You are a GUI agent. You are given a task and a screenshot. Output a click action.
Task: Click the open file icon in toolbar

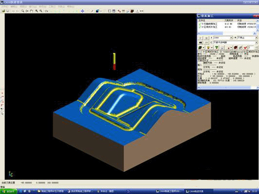click(x=3, y=11)
